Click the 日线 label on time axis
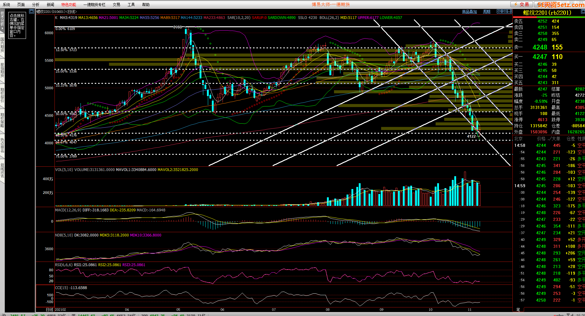Screen dimensions: 585x316 pos(50,310)
